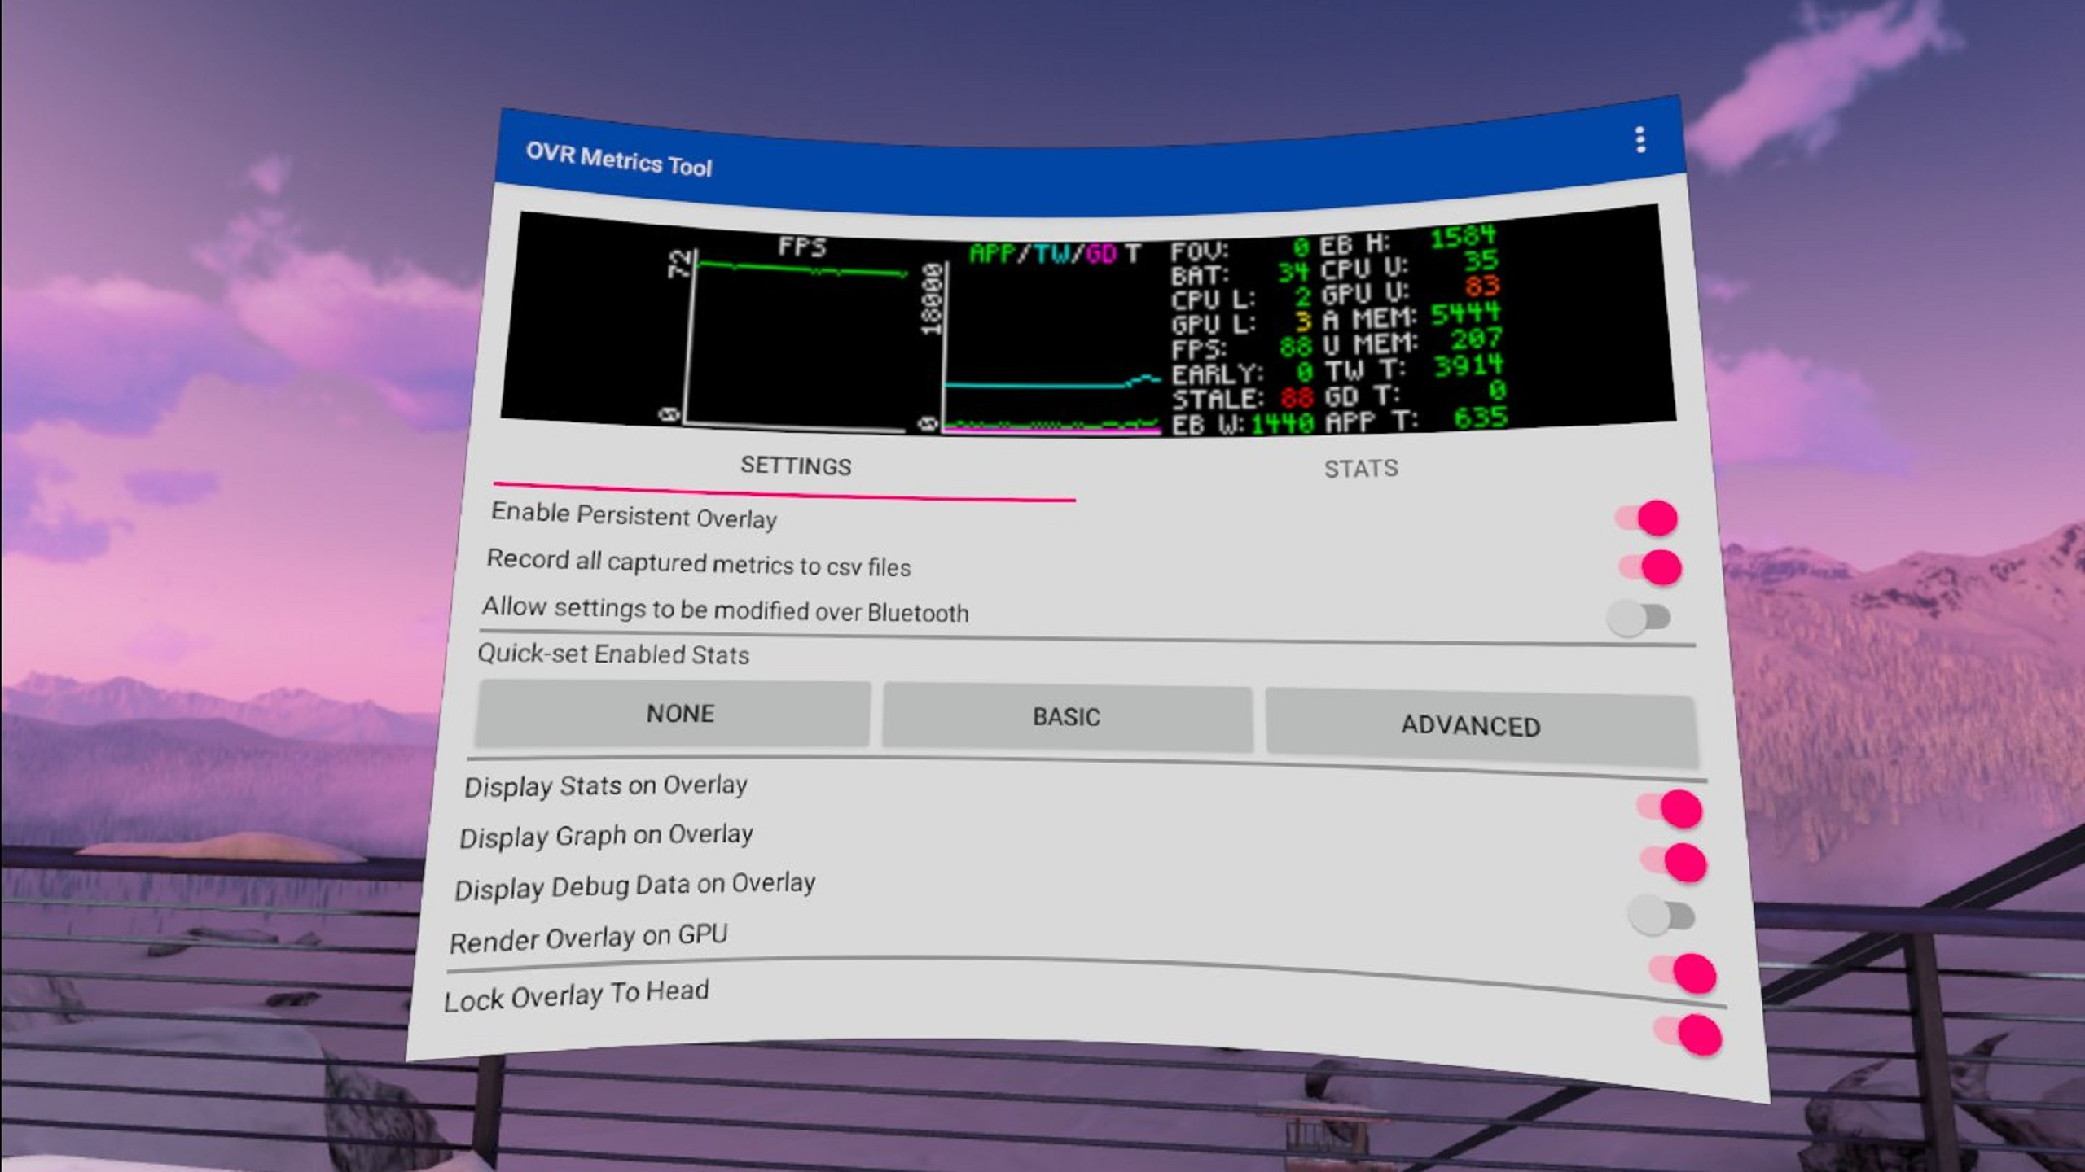The height and width of the screenshot is (1172, 2085).
Task: Select the SETTINGS tab
Action: (796, 466)
